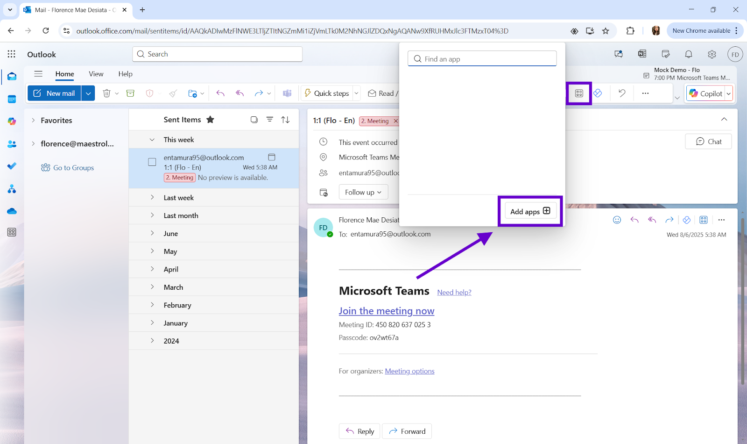Click the Report shield icon
The width and height of the screenshot is (747, 444).
coord(149,93)
